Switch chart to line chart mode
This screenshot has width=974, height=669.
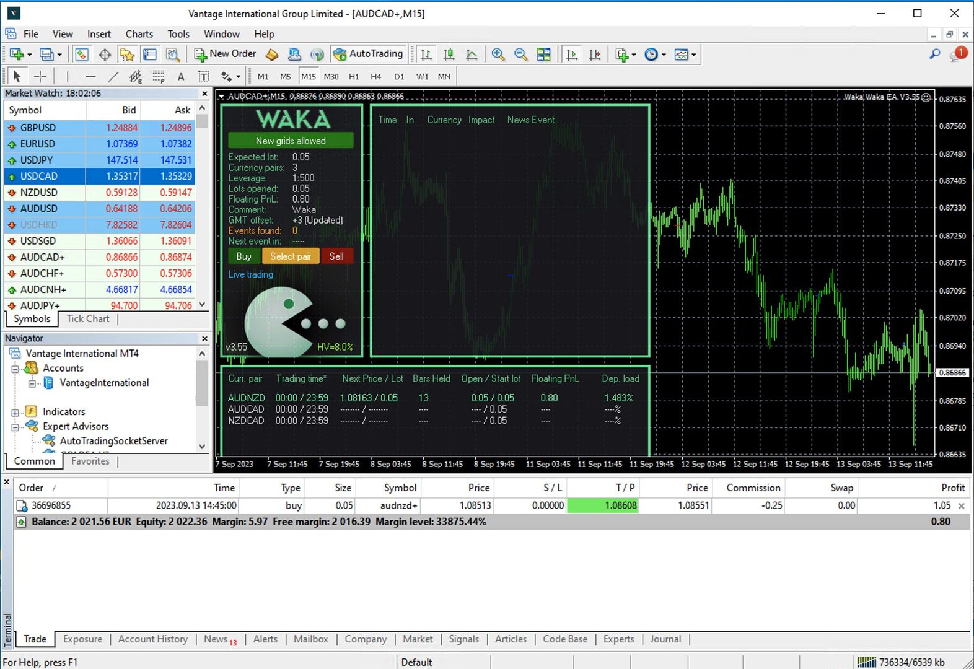tap(472, 55)
